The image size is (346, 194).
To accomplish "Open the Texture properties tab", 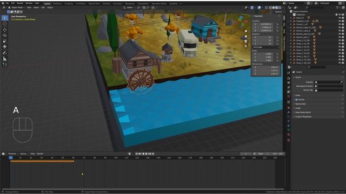I will 289,140.
